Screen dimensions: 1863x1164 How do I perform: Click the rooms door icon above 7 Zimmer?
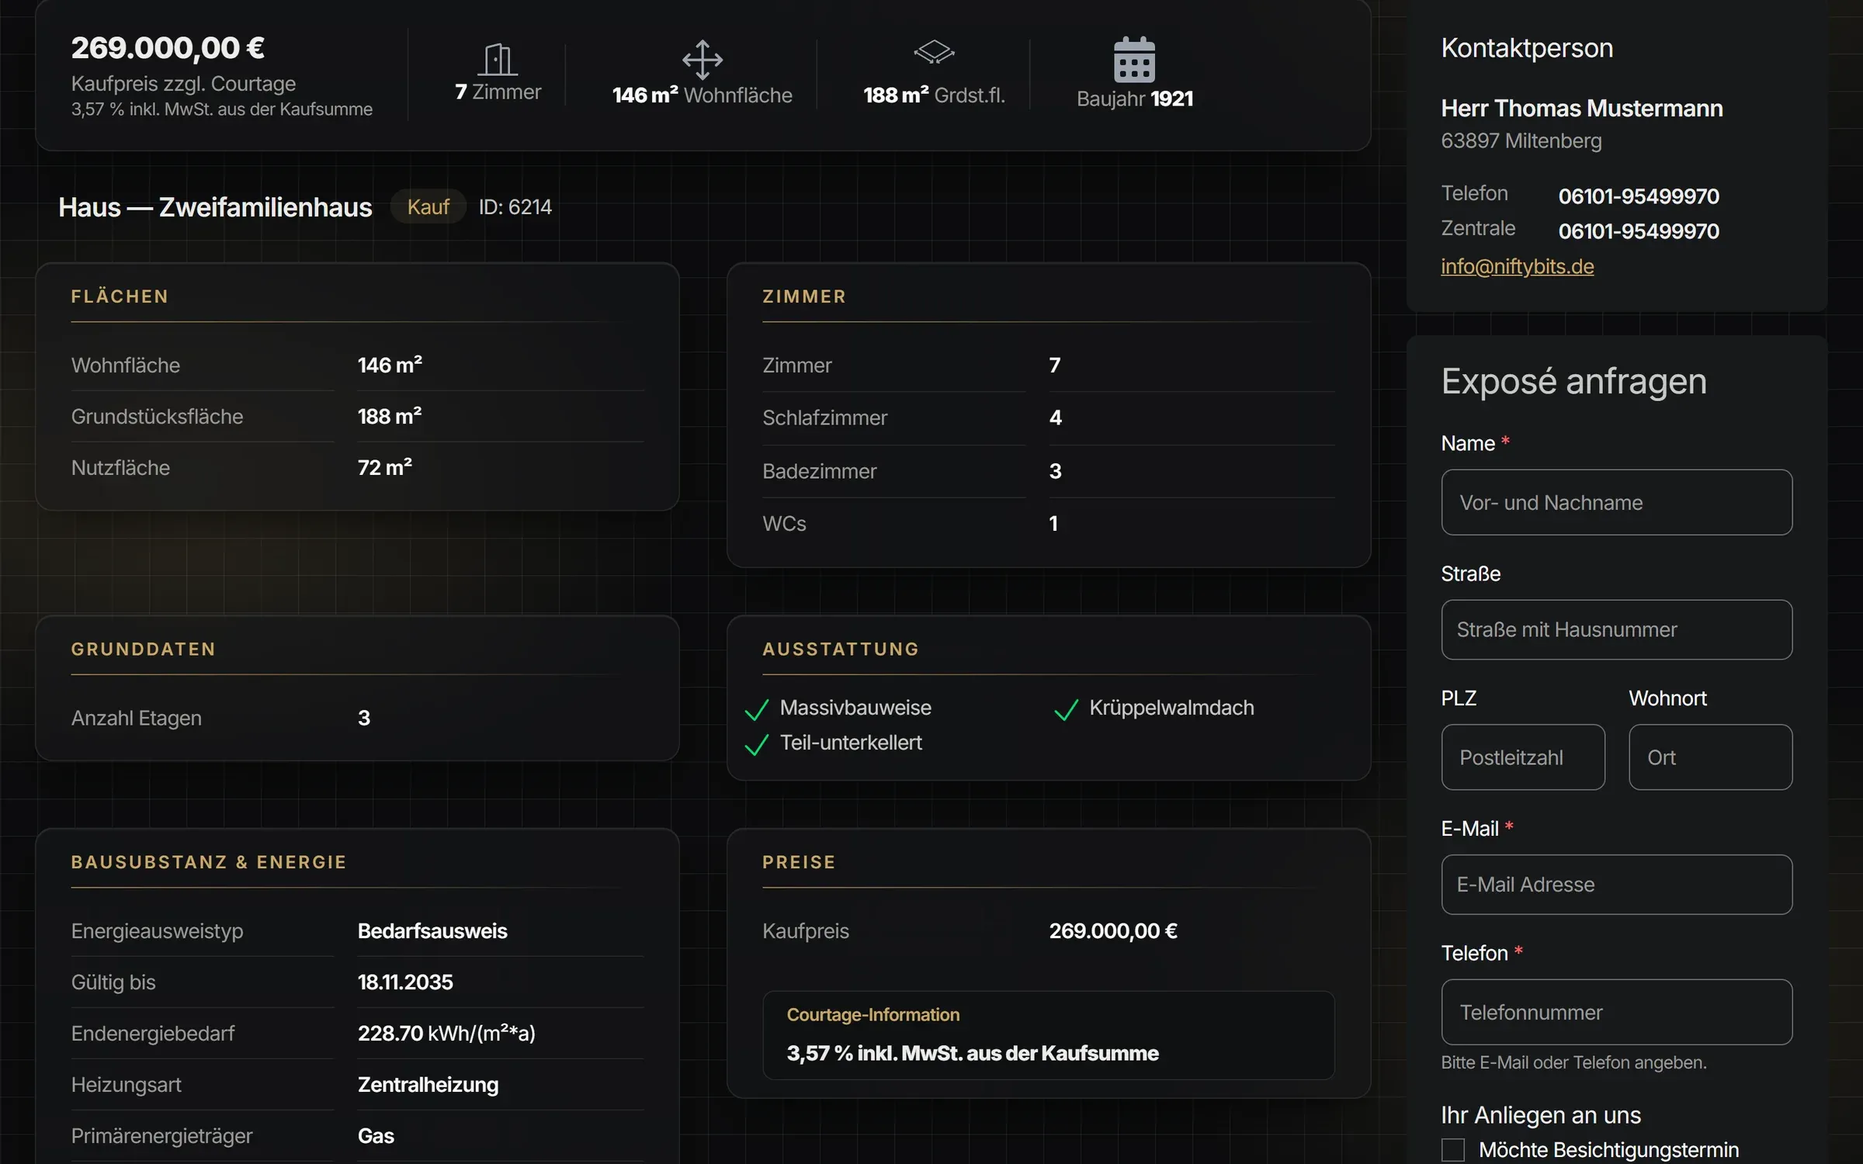coord(497,59)
